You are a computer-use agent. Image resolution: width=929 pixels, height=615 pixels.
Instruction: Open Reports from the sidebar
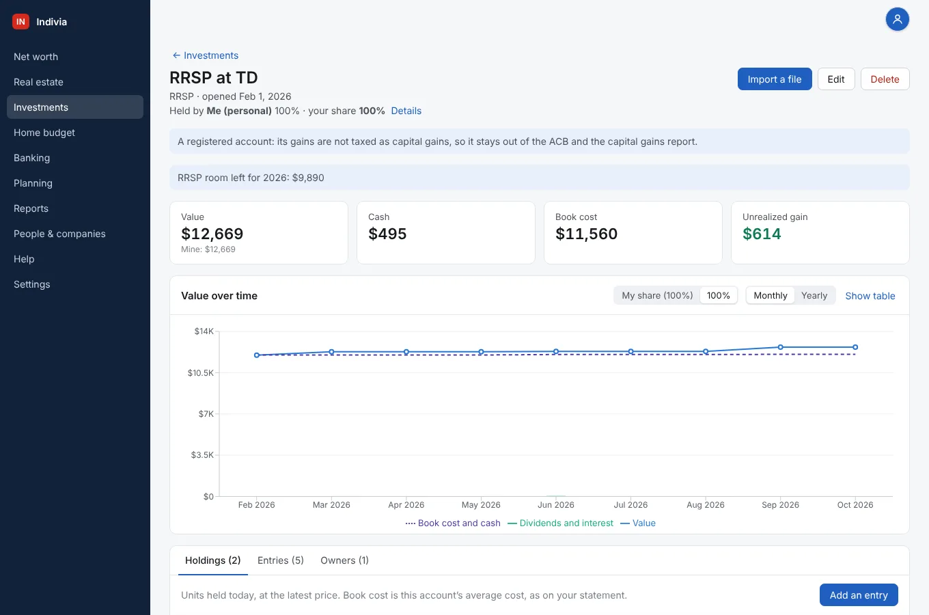click(75, 208)
